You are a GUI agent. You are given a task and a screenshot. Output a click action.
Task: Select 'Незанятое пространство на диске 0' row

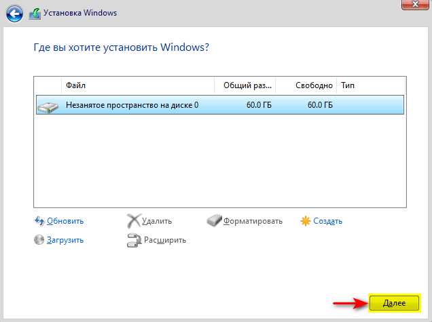(220, 105)
